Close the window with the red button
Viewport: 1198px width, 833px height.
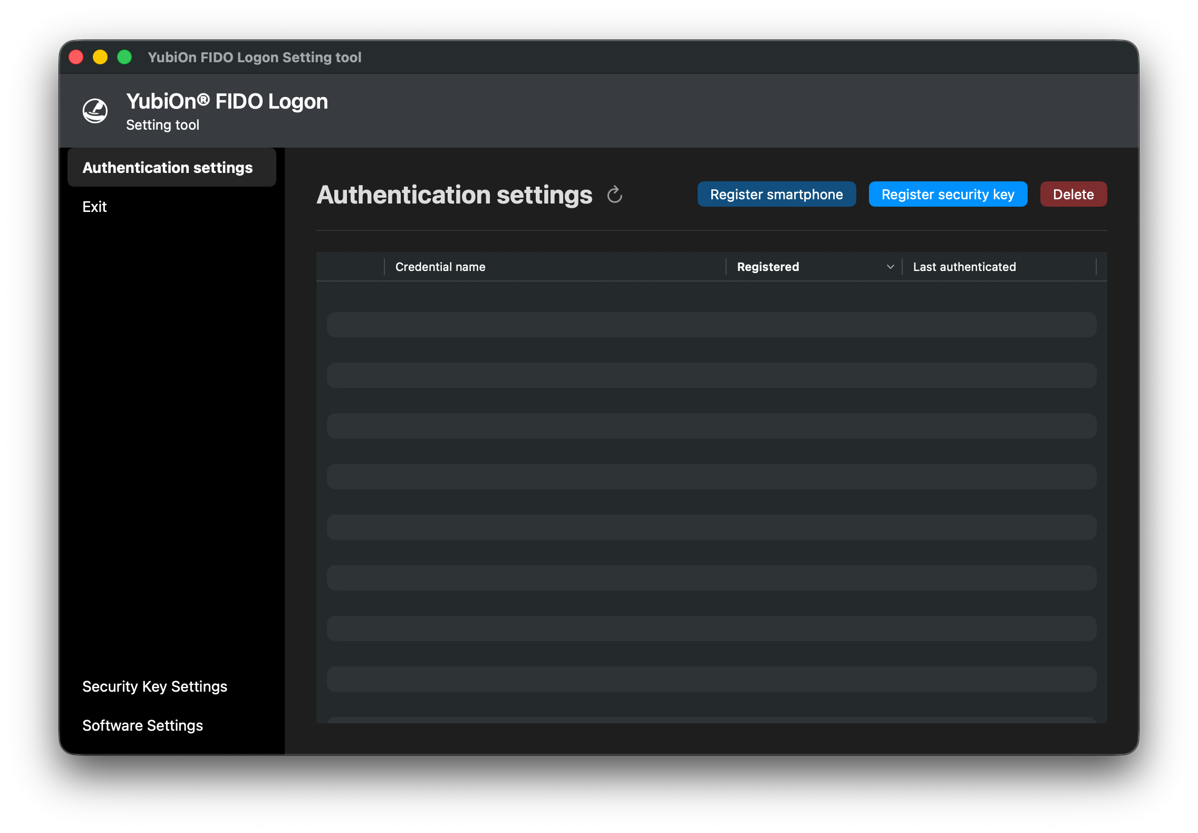pos(76,57)
